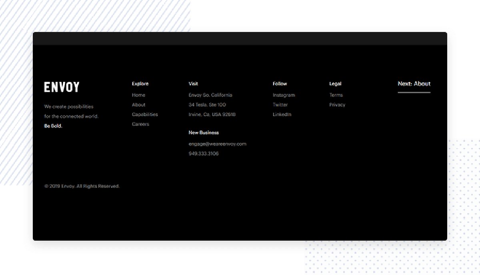Click the Explore column heading
The image size is (480, 275).
tap(140, 84)
